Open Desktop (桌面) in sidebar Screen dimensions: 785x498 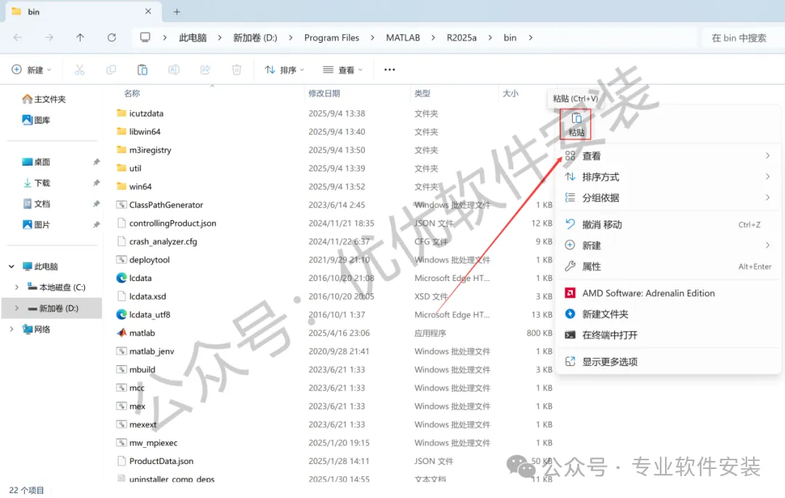(x=36, y=162)
